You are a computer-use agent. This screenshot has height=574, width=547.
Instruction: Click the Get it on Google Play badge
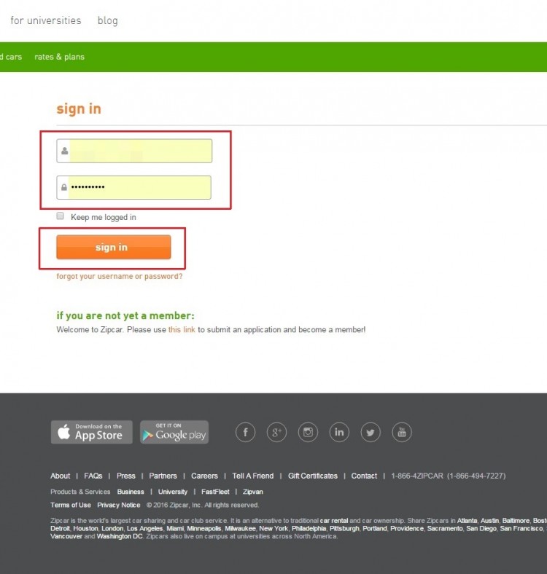coord(174,432)
